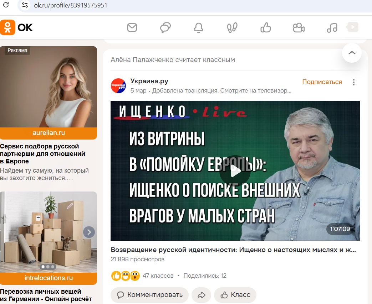Play the Ищенко live video
The width and height of the screenshot is (372, 304).
(x=235, y=172)
